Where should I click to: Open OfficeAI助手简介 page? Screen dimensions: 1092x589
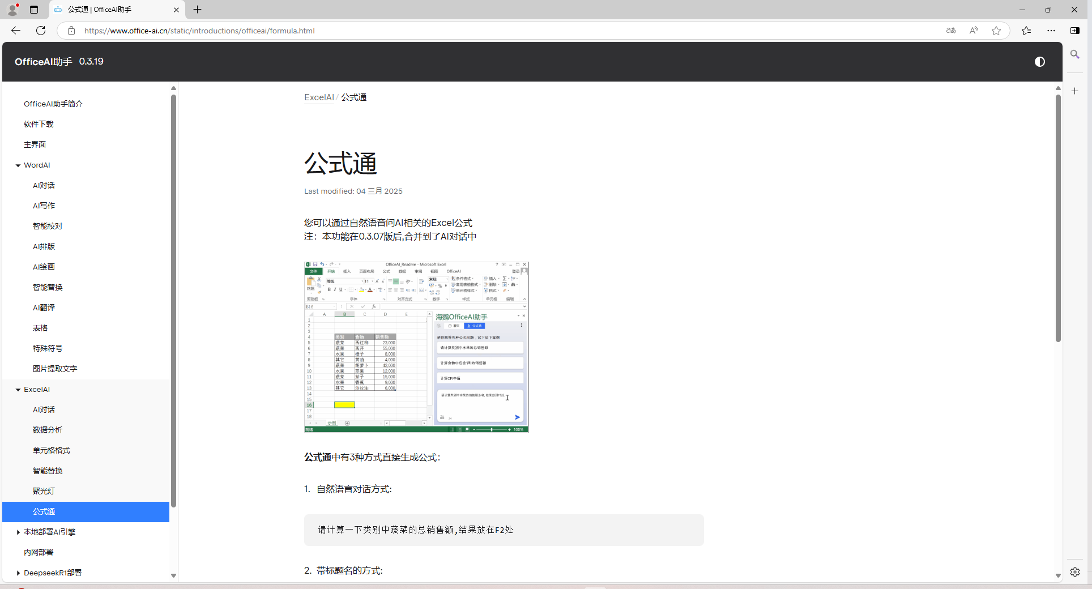click(x=53, y=104)
